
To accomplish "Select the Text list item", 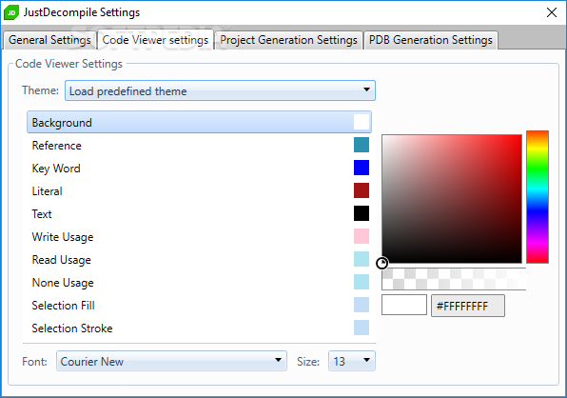I will pyautogui.click(x=199, y=213).
